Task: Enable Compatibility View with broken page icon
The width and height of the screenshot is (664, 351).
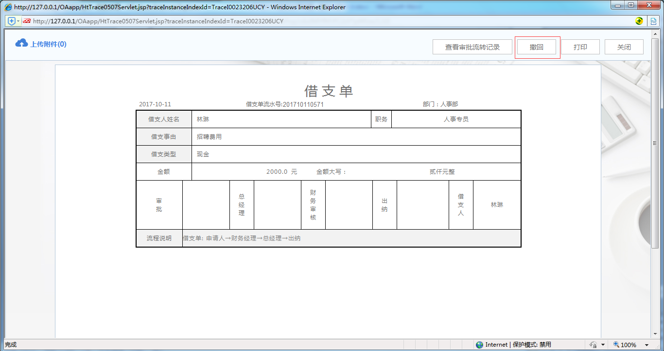Action: coord(653,21)
